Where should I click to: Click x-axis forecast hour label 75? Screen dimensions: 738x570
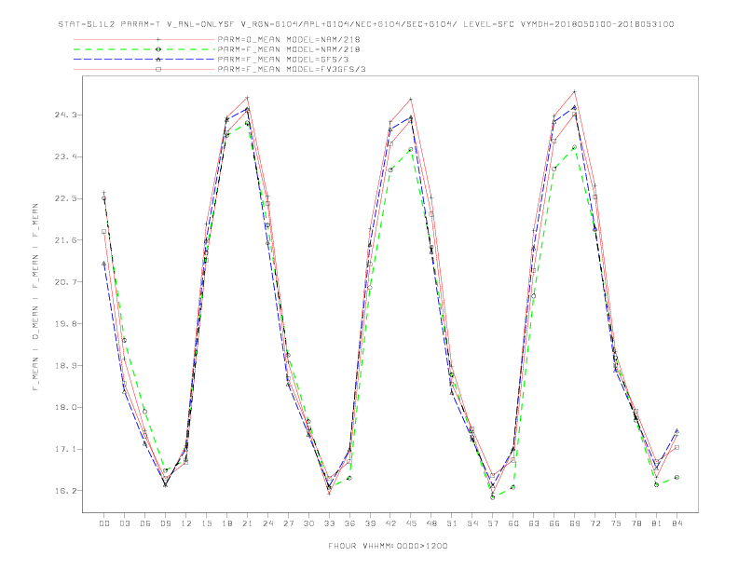coord(616,523)
